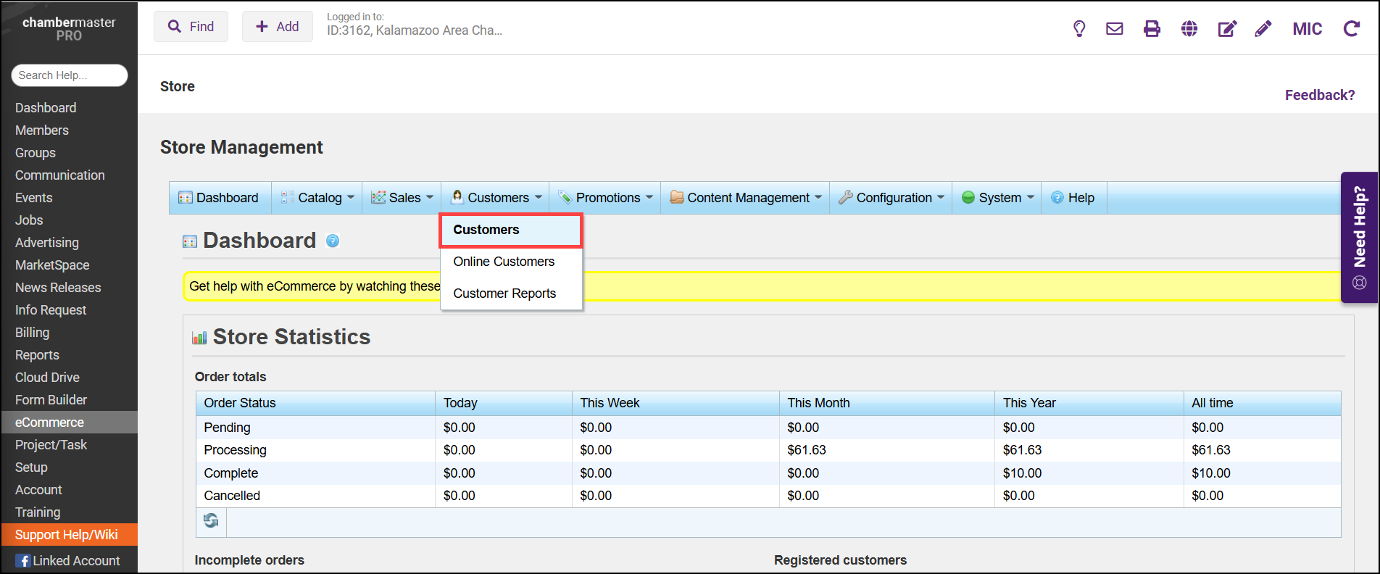The width and height of the screenshot is (1380, 574).
Task: Click the globe icon in header
Action: 1189,29
